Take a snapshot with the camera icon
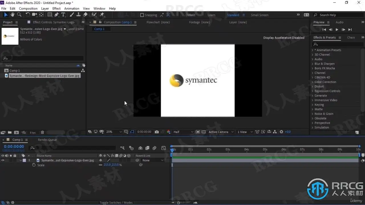The width and height of the screenshot is (365, 205). (157, 132)
